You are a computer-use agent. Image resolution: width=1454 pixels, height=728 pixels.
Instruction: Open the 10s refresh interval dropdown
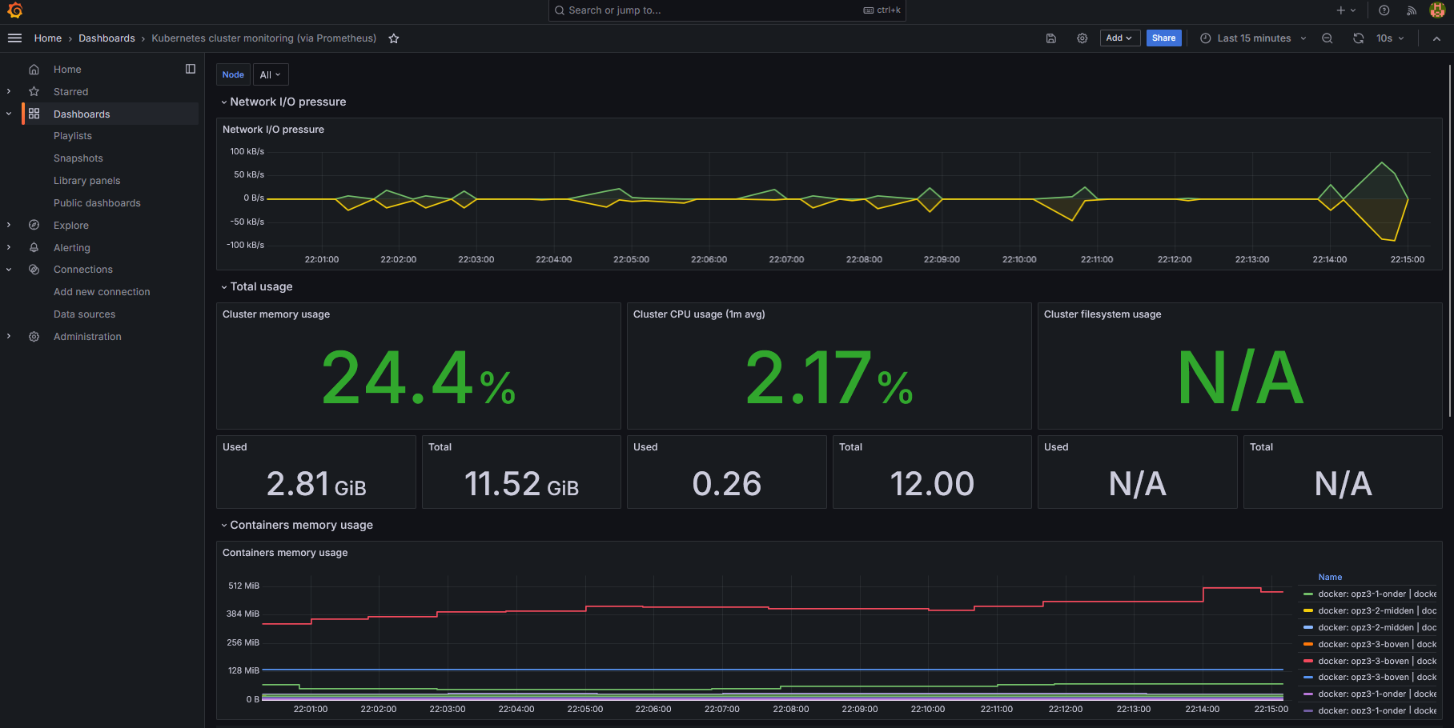click(1390, 38)
